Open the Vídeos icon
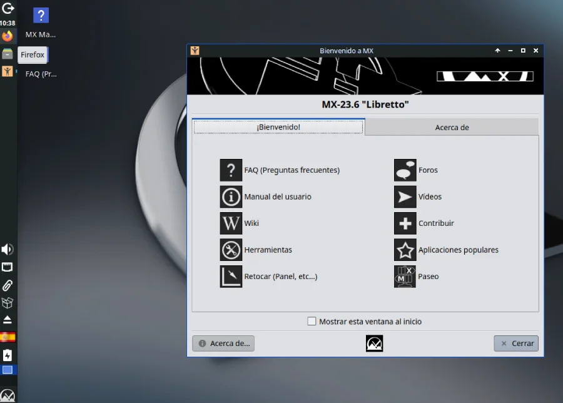The image size is (563, 403). pyautogui.click(x=405, y=197)
